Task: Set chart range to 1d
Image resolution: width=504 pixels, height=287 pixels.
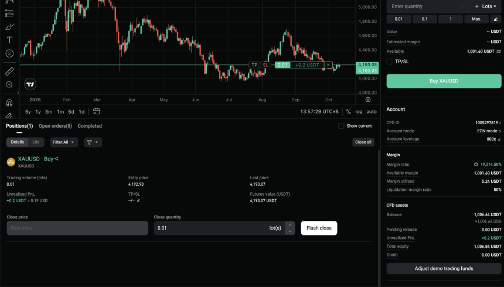Action: click(x=81, y=111)
